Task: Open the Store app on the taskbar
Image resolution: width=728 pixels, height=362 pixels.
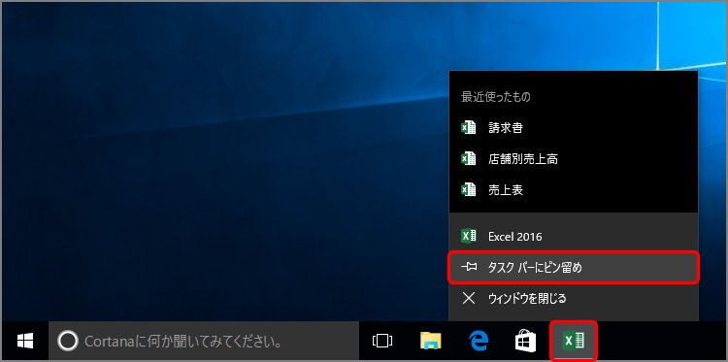Action: (526, 342)
